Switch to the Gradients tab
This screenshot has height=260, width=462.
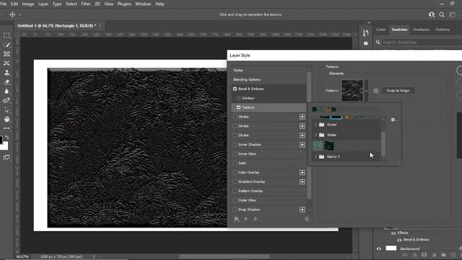(421, 30)
